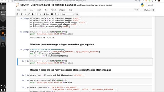Open the command palette keyboard icon

click(x=77, y=14)
